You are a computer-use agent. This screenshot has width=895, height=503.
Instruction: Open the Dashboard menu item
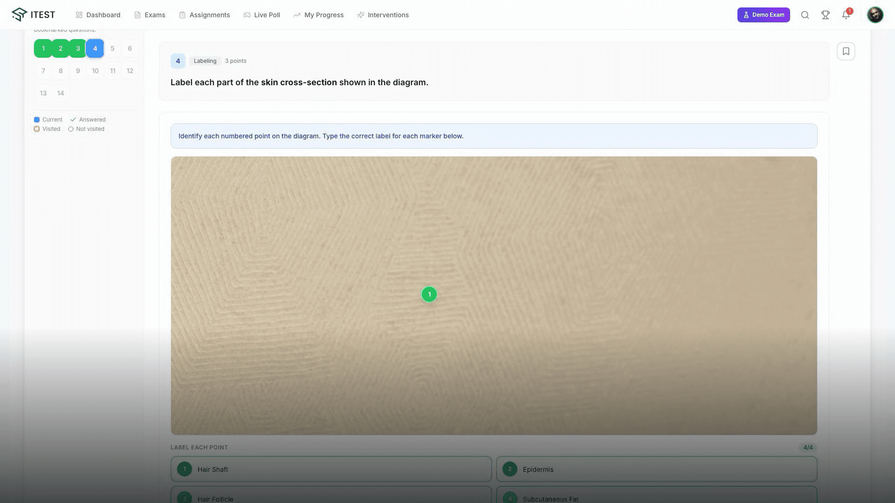point(98,15)
